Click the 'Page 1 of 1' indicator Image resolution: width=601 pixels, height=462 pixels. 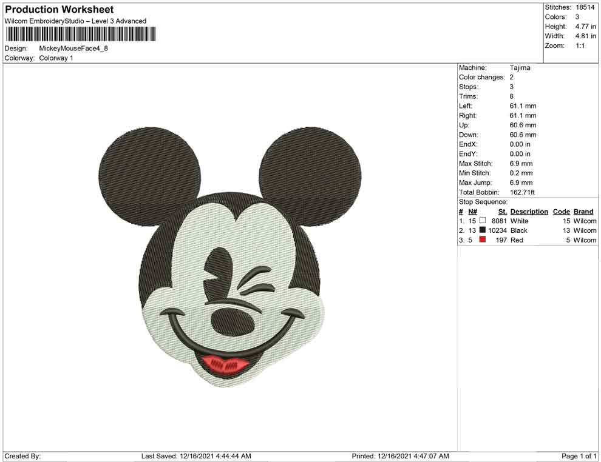click(x=579, y=456)
